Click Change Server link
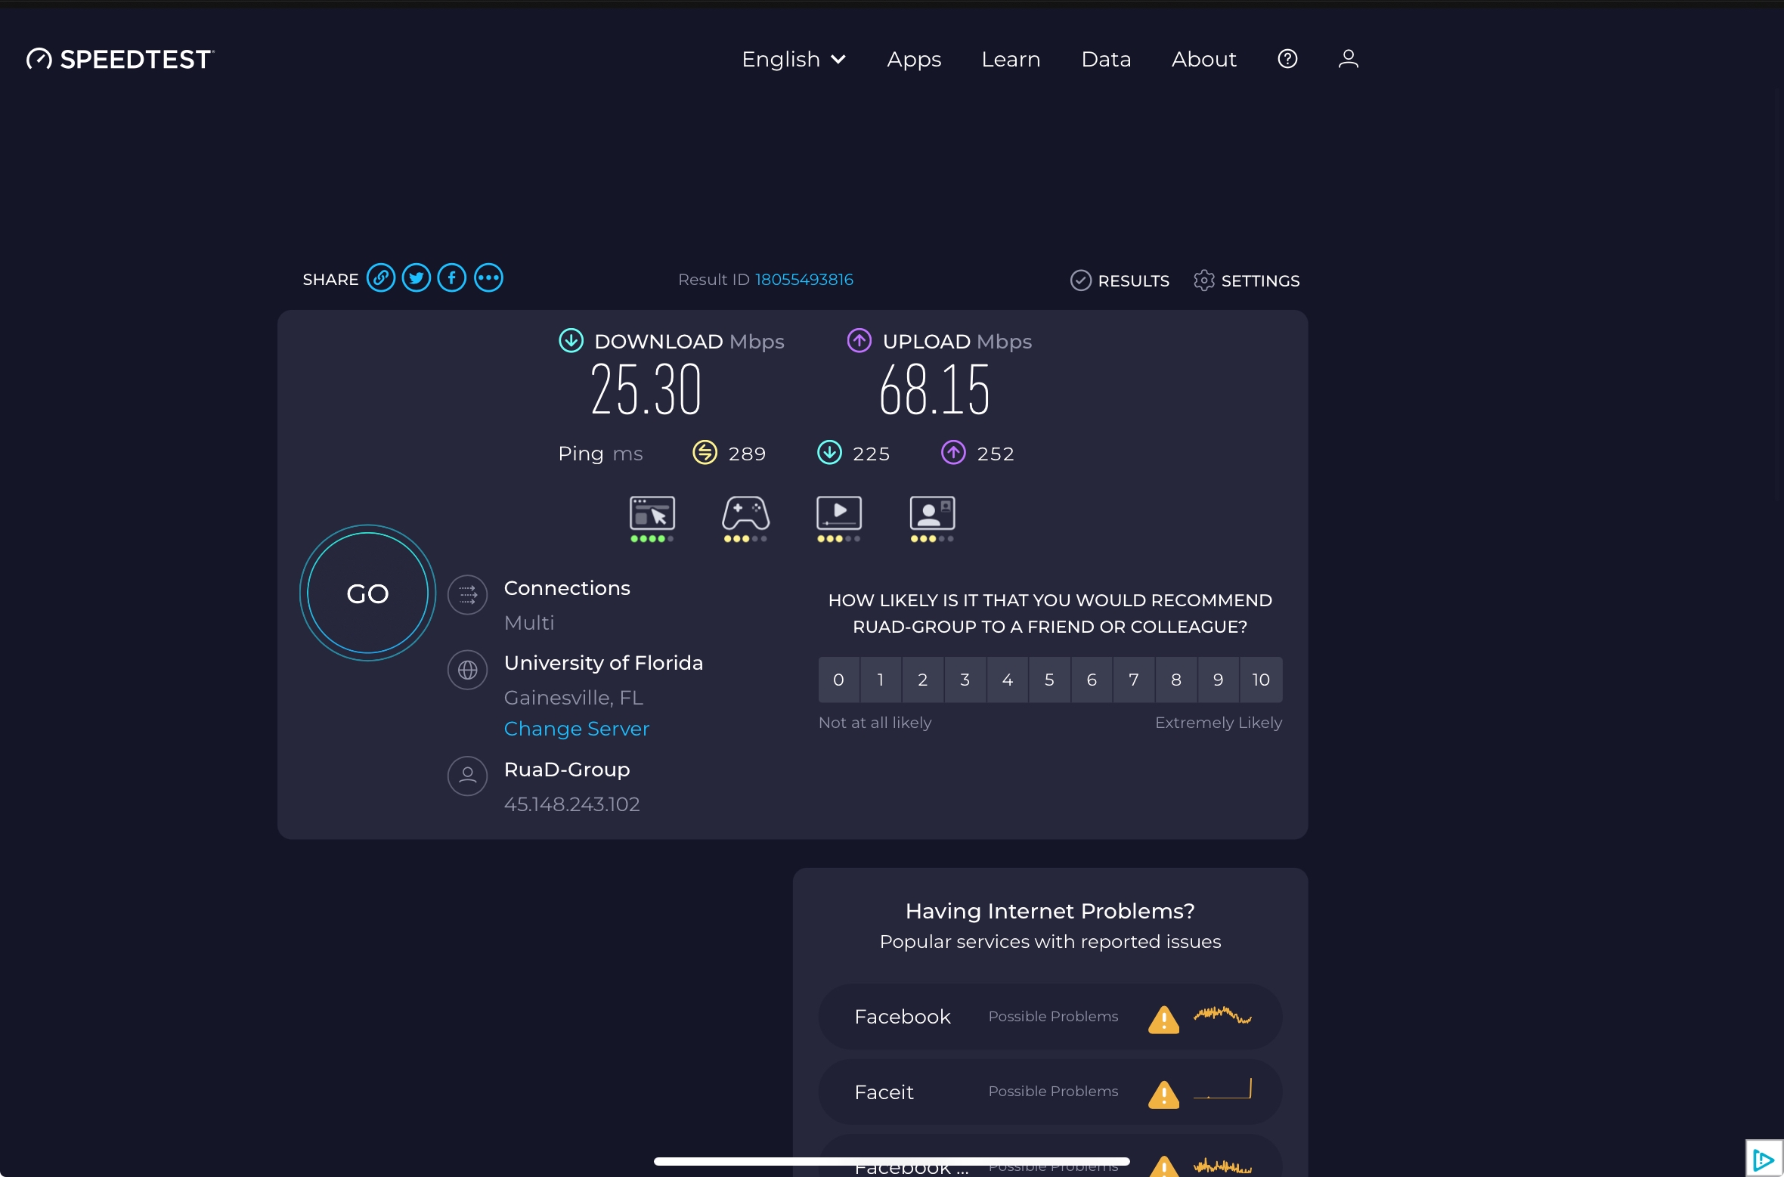The image size is (1784, 1177). tap(577, 729)
